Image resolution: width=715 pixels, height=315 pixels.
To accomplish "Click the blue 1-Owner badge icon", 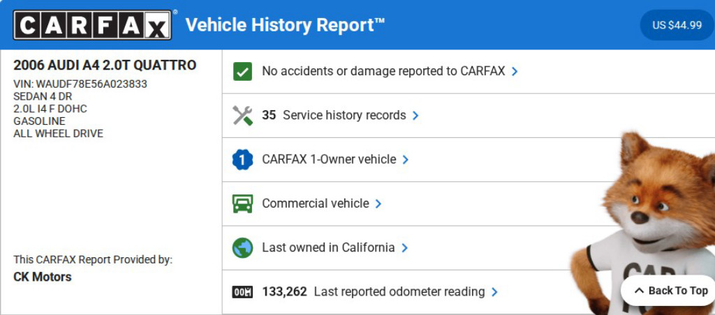I will pyautogui.click(x=242, y=160).
